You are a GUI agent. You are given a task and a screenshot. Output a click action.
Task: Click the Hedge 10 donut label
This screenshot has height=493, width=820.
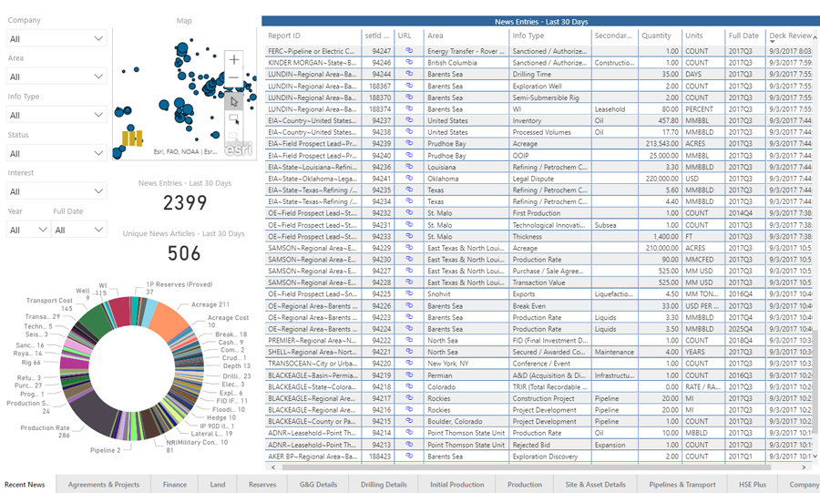point(220,417)
